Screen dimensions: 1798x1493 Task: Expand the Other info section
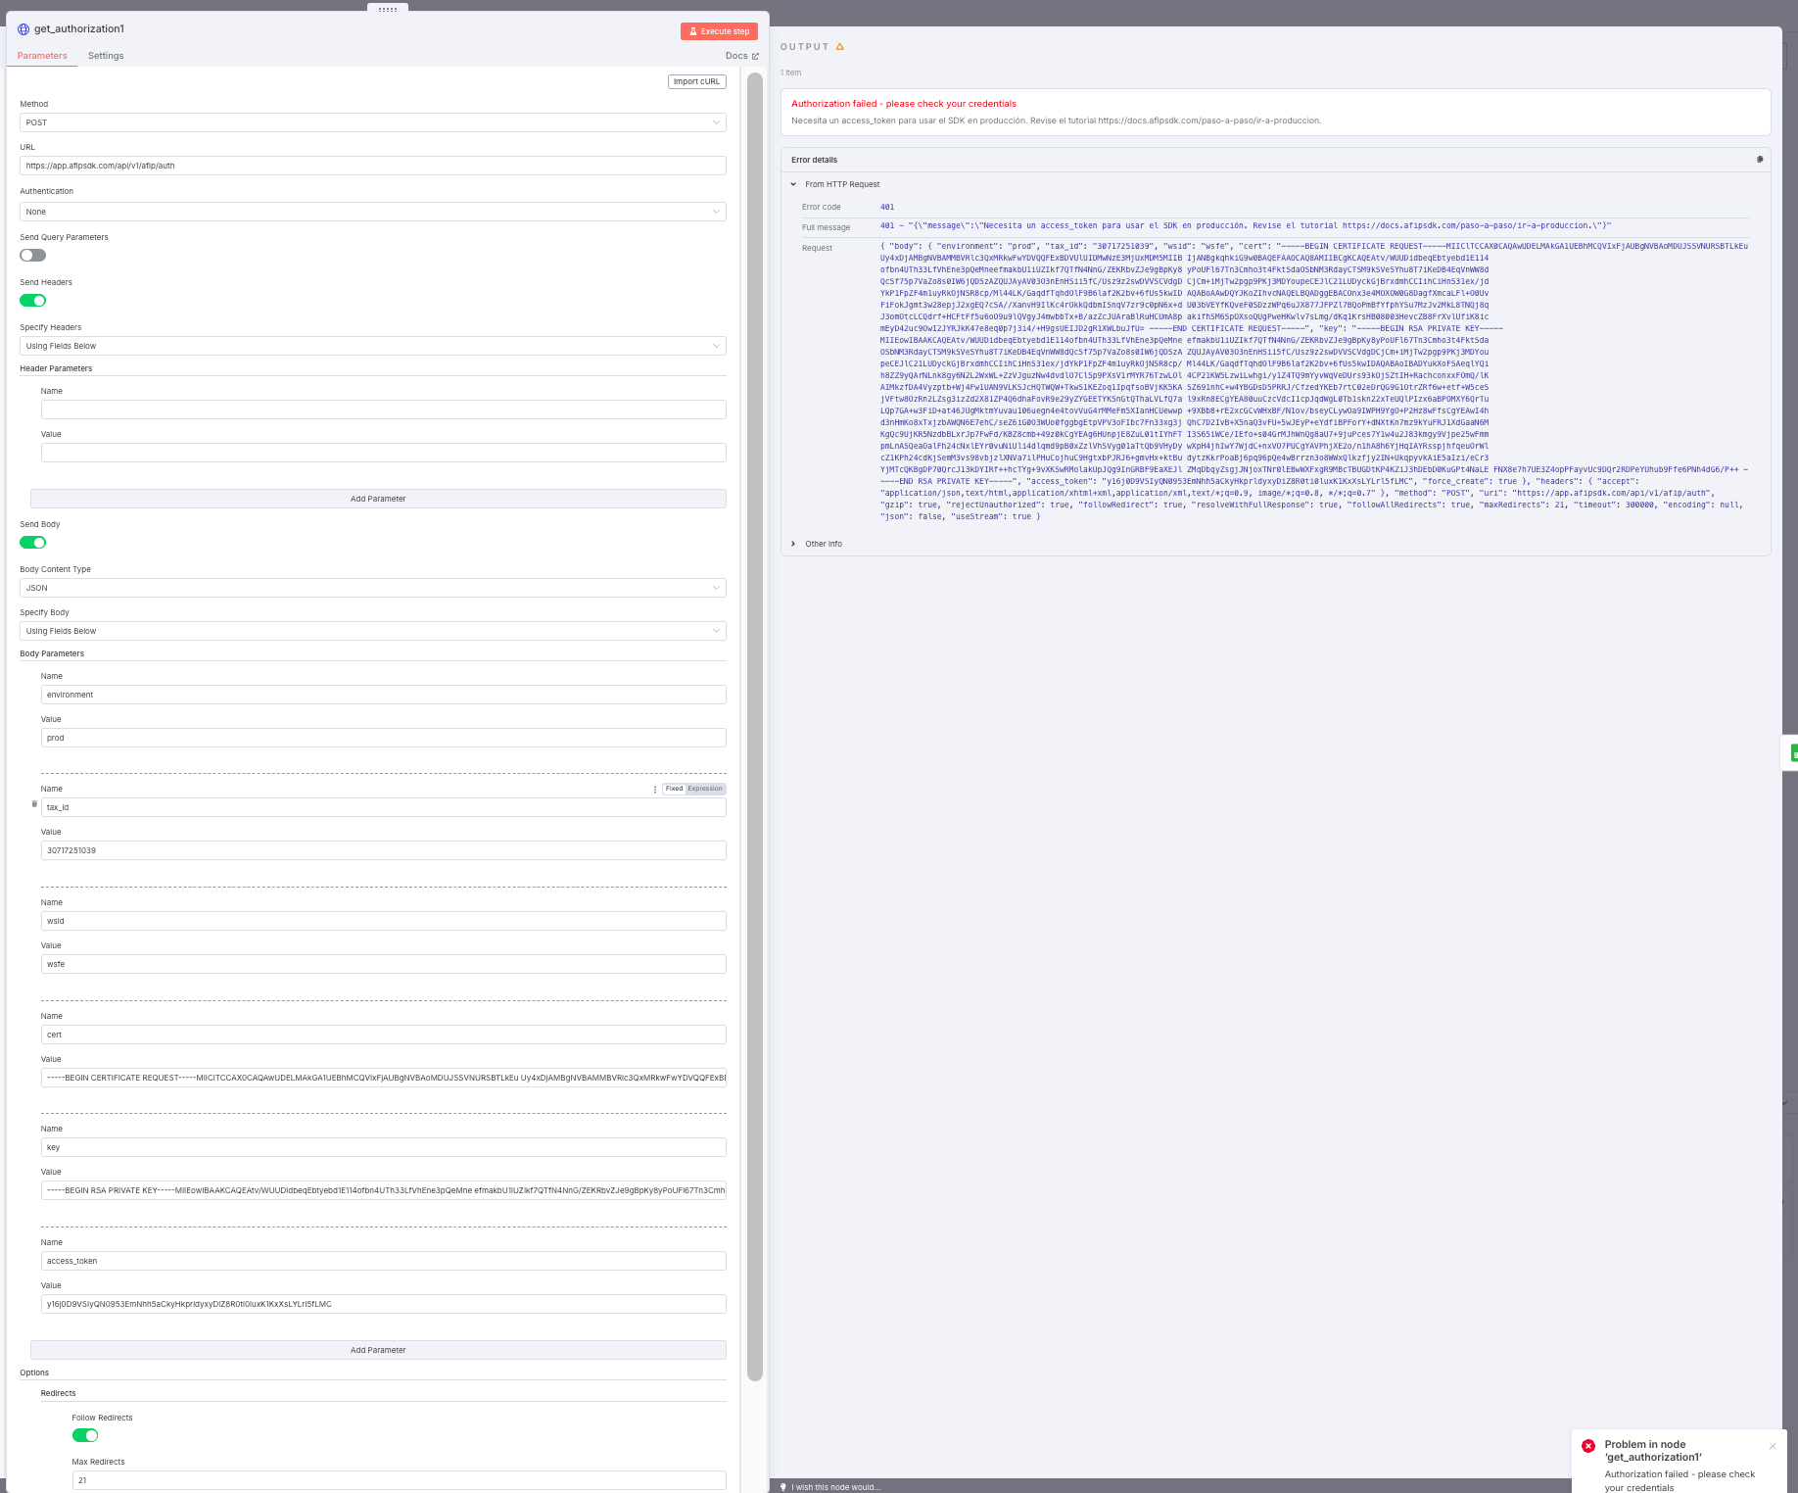pos(823,544)
